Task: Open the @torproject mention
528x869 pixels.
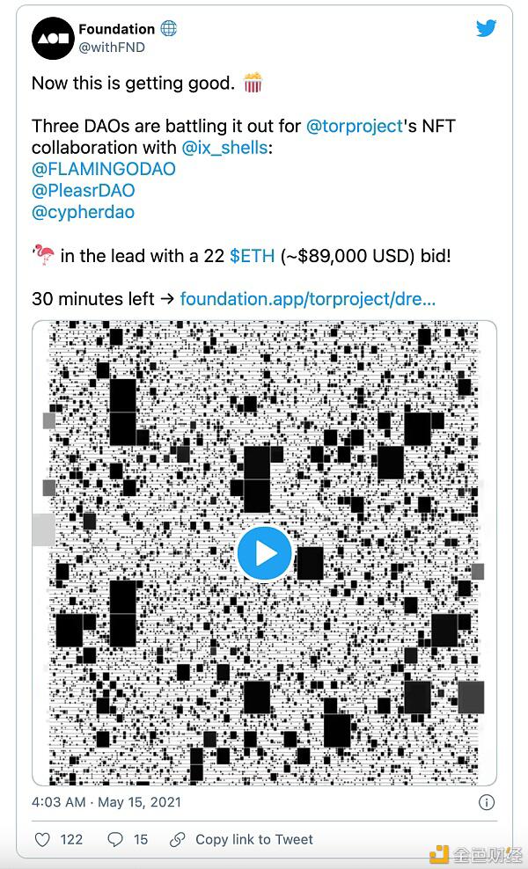Action: point(354,126)
